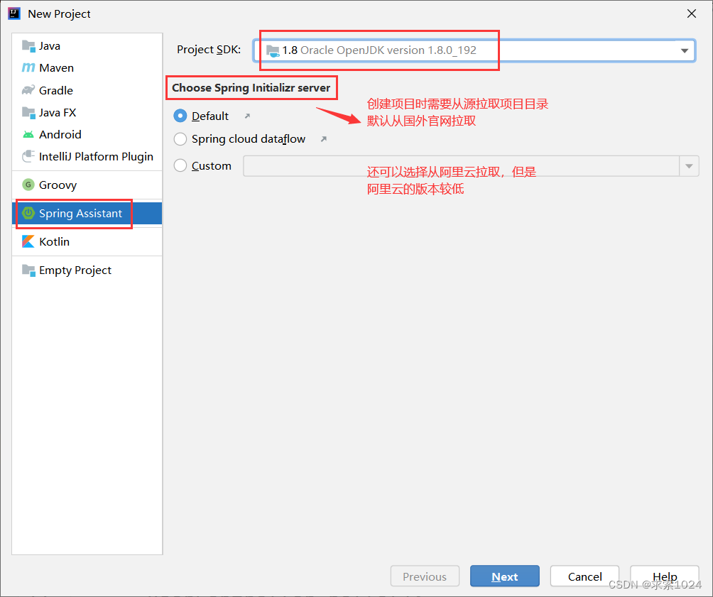The image size is (713, 597).
Task: Select the Java folder icon
Action: click(x=28, y=46)
